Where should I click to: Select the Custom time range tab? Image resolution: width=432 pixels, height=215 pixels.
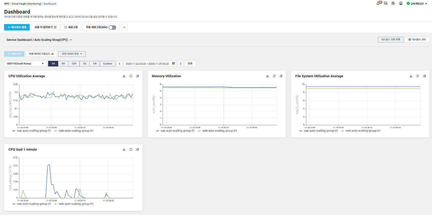coord(107,64)
